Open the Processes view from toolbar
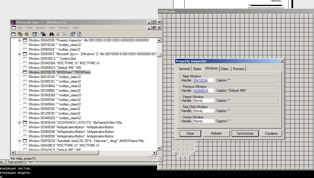314x178 pixels. point(20,34)
